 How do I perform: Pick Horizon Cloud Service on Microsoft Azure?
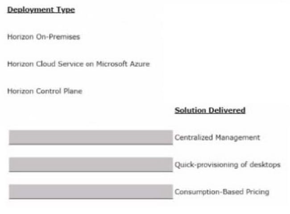tap(79, 64)
